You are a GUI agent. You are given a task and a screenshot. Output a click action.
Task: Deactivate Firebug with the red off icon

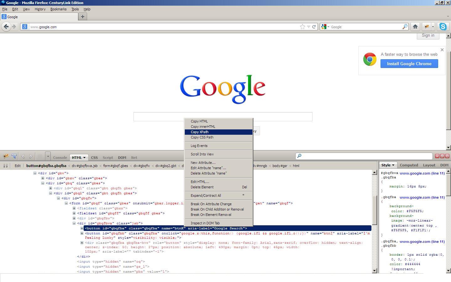[x=447, y=156]
